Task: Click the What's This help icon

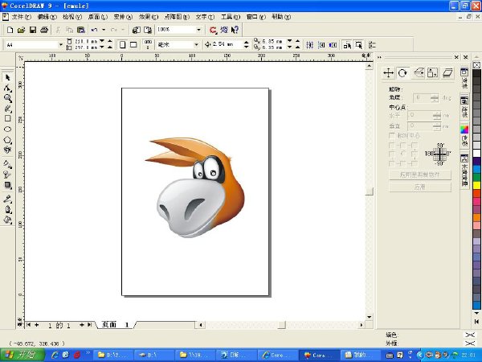Action: click(235, 30)
